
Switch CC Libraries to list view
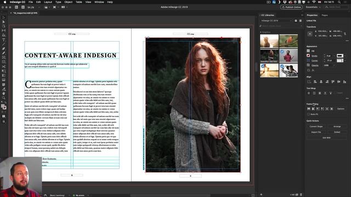pos(301,21)
